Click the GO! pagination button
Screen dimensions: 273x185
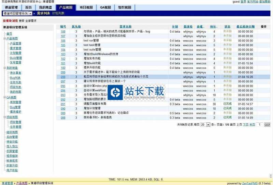coord(267,125)
